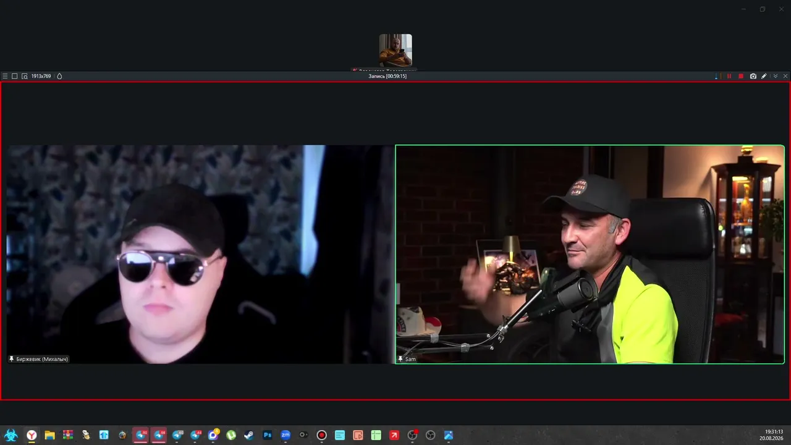This screenshot has width=791, height=445.
Task: Open the red arrow app taskbar icon
Action: point(394,435)
